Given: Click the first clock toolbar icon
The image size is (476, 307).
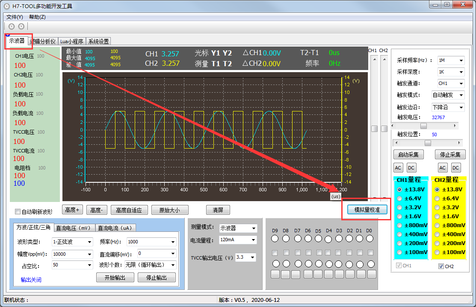Looking at the screenshot, I should pos(12,26).
